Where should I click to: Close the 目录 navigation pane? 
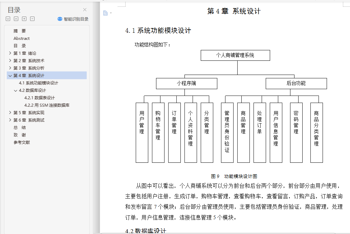pyautogui.click(x=85, y=9)
